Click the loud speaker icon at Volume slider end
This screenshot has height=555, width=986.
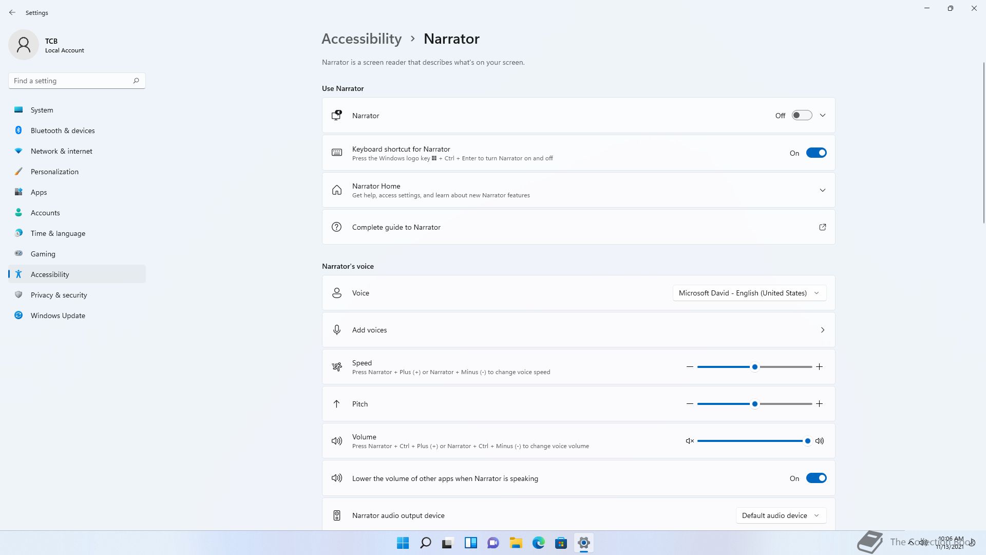tap(820, 441)
